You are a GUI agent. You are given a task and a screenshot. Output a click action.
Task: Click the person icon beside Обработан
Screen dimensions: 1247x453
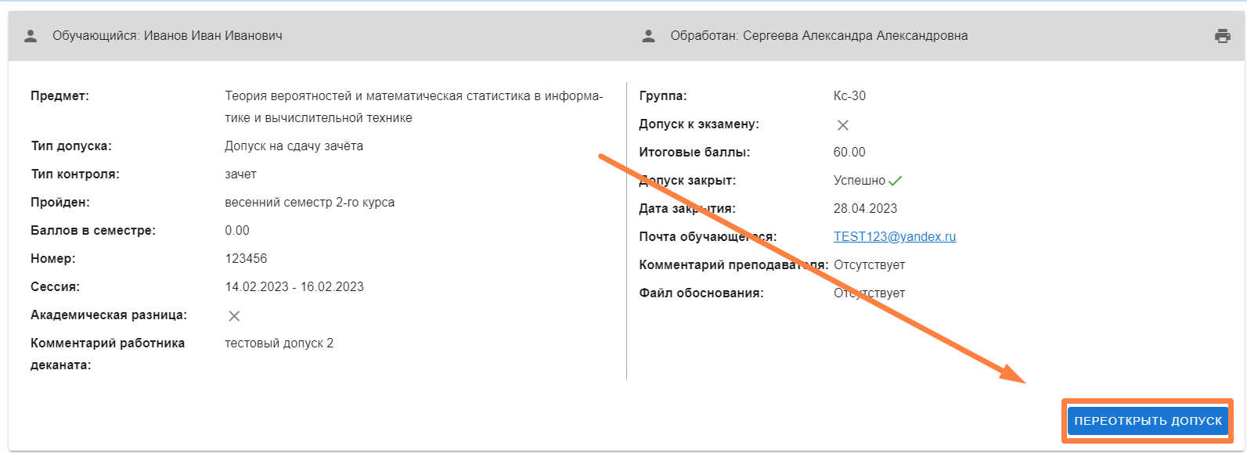[x=648, y=36]
